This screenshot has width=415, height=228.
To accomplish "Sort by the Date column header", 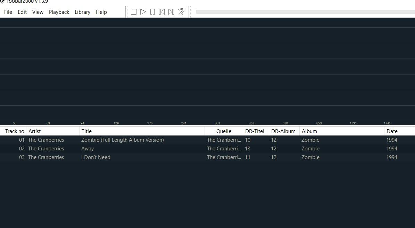I will (x=399, y=131).
